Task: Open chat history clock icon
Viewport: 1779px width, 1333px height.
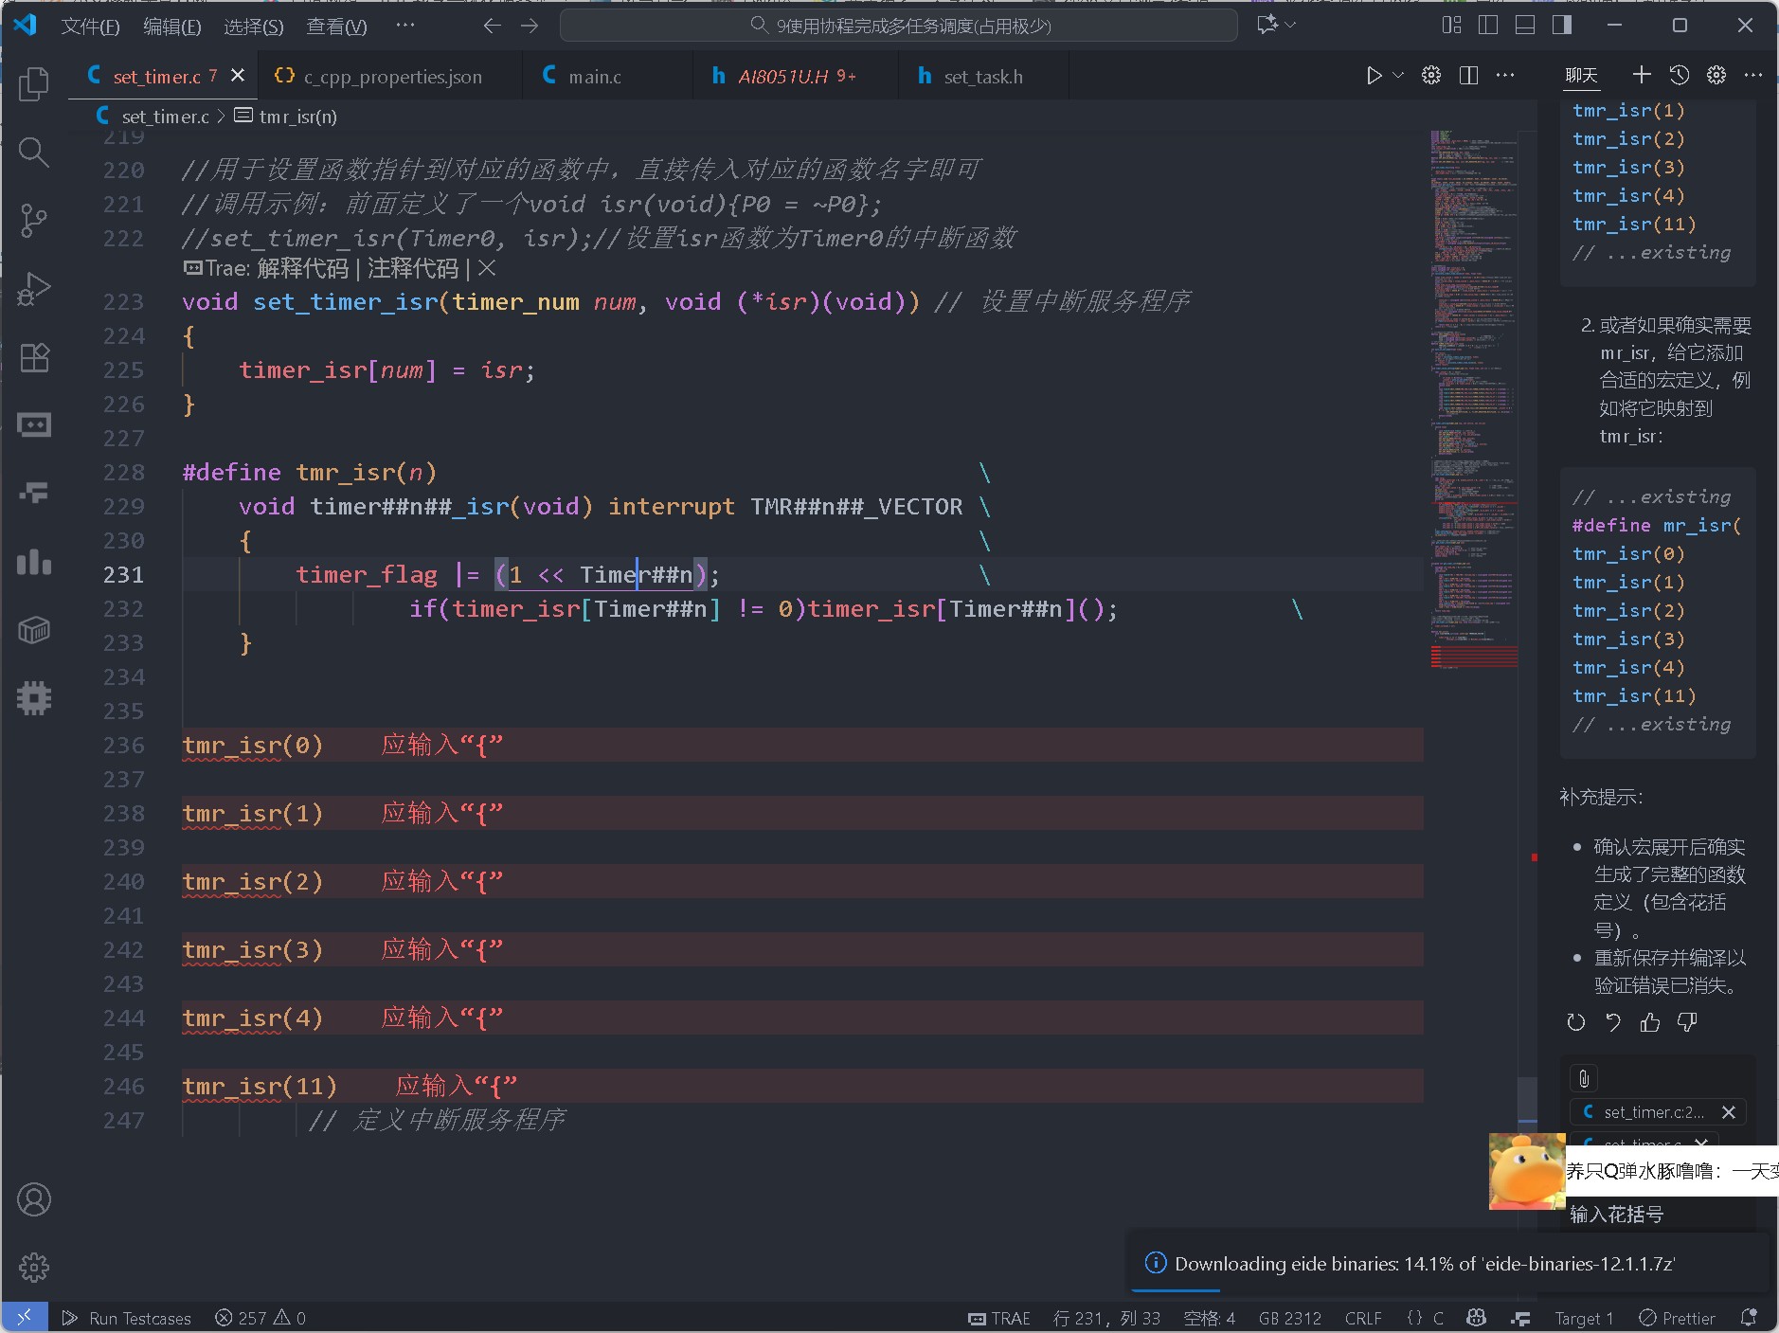Action: click(1680, 76)
